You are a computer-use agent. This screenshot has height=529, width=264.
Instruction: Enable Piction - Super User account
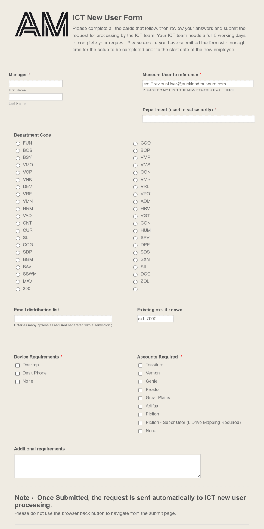pyautogui.click(x=140, y=423)
